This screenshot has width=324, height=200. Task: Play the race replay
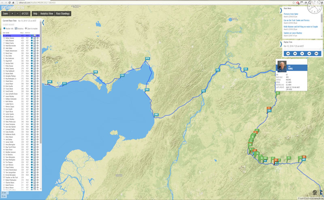(302, 54)
